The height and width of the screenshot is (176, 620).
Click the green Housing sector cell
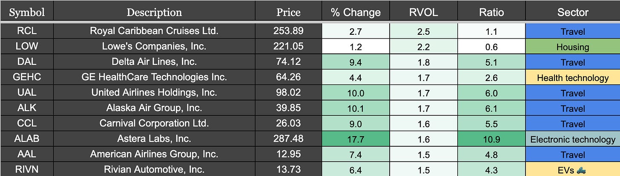(x=573, y=47)
